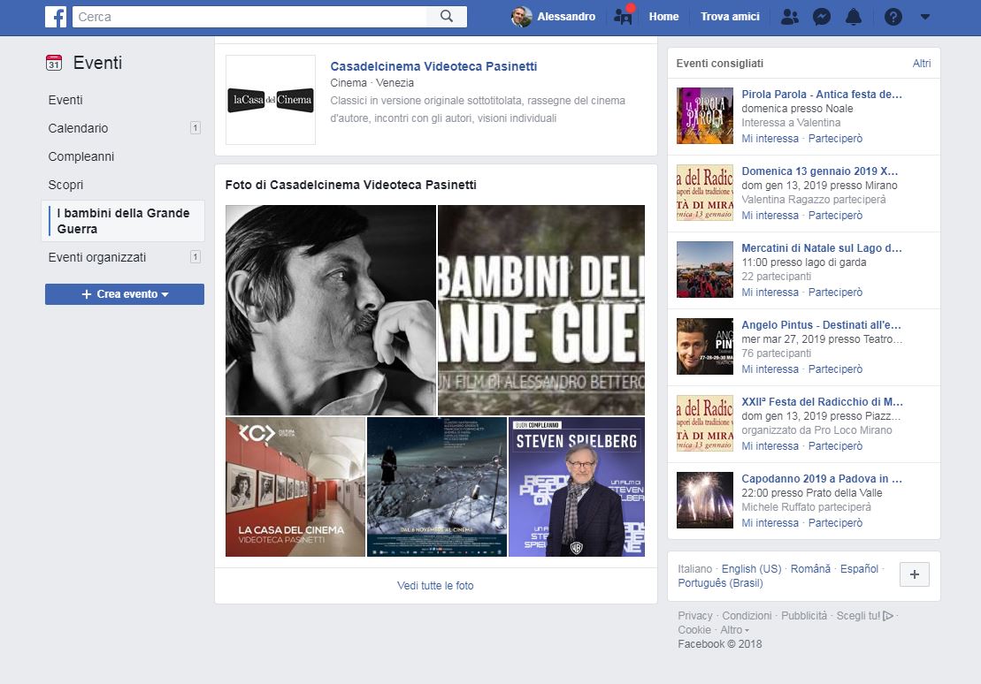This screenshot has width=981, height=684.
Task: Open quick help question mark icon
Action: point(893,17)
